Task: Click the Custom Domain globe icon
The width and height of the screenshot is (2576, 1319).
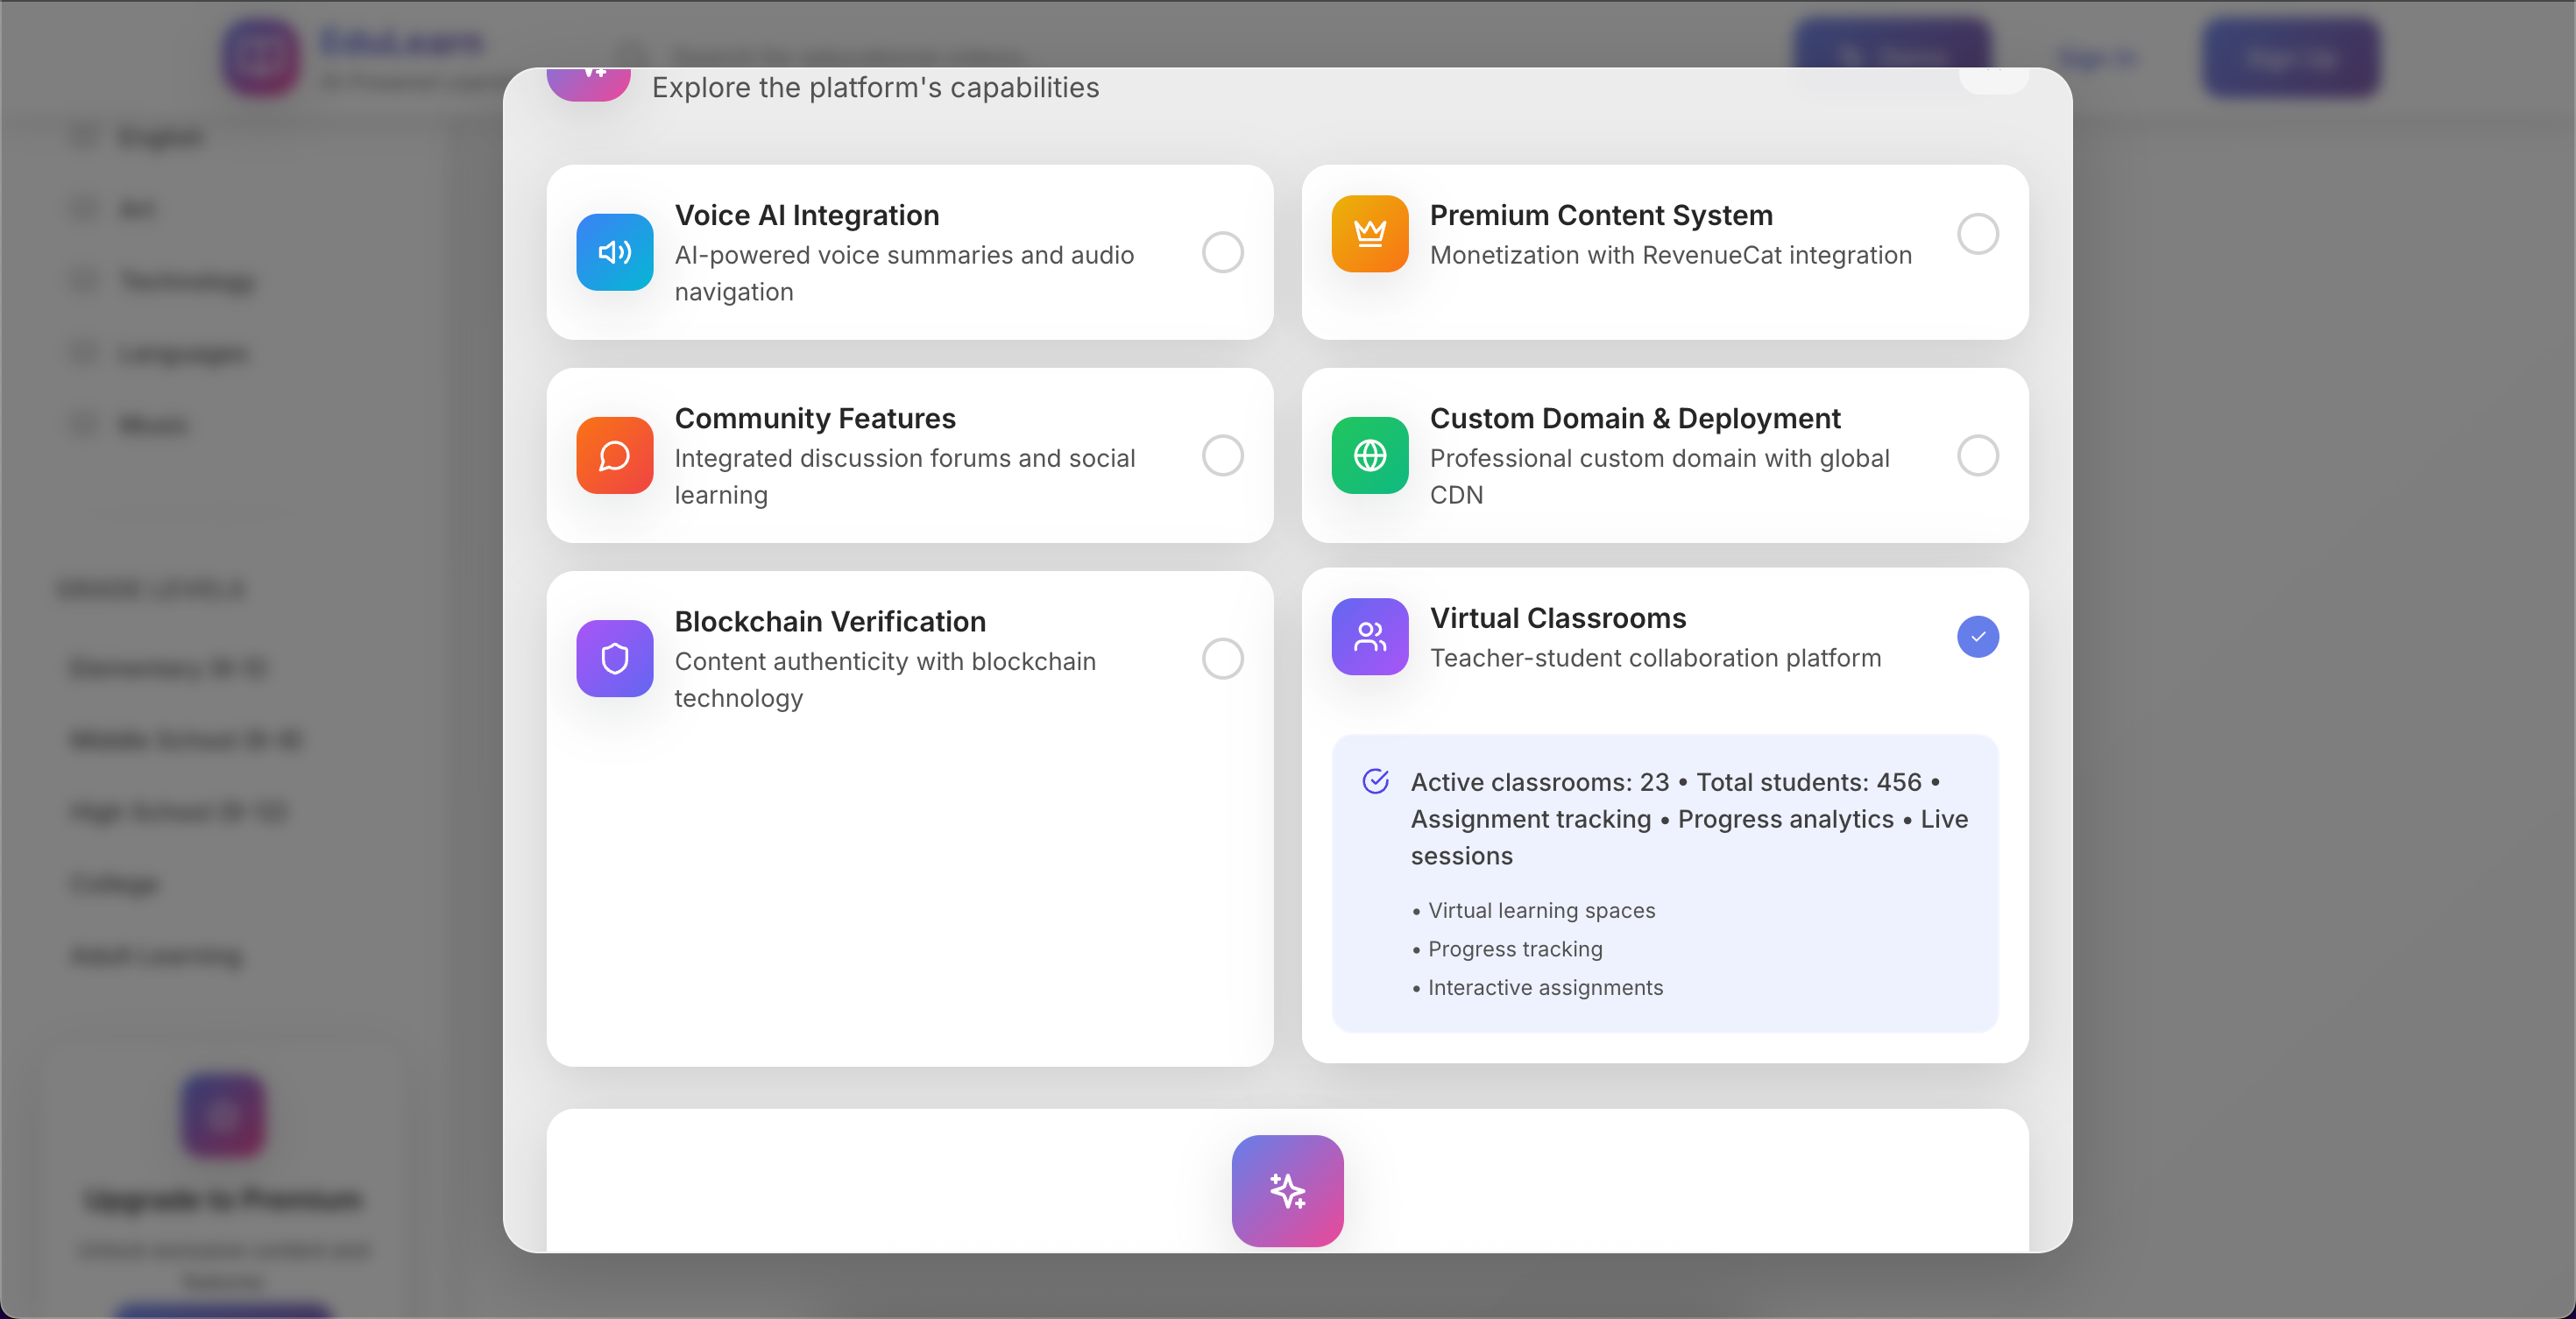Action: pyautogui.click(x=1369, y=455)
